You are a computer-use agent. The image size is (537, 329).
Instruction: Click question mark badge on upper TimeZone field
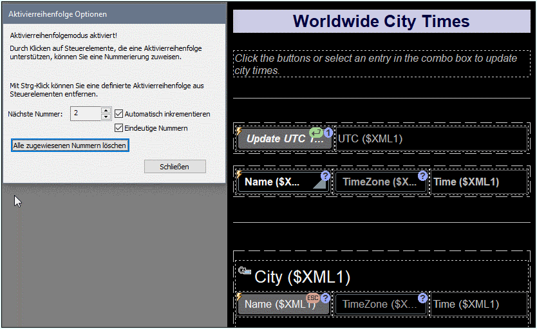pos(422,176)
